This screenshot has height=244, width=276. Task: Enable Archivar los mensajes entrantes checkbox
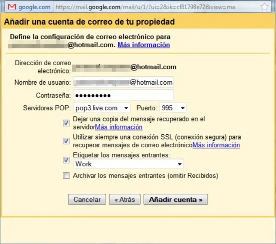tap(66, 176)
